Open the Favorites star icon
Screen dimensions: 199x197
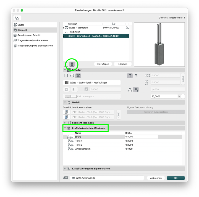click(x=17, y=18)
